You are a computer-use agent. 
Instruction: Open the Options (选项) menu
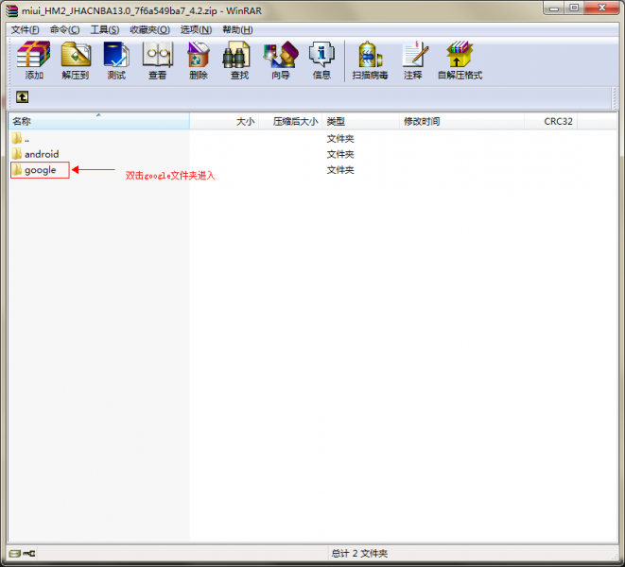pyautogui.click(x=196, y=30)
